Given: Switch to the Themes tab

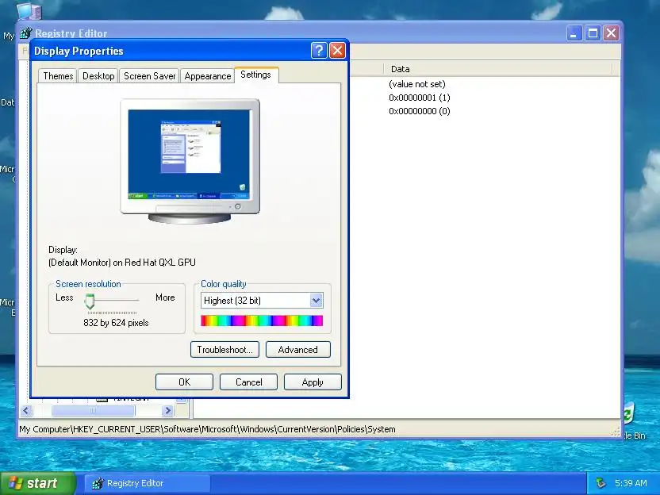Looking at the screenshot, I should (x=58, y=76).
